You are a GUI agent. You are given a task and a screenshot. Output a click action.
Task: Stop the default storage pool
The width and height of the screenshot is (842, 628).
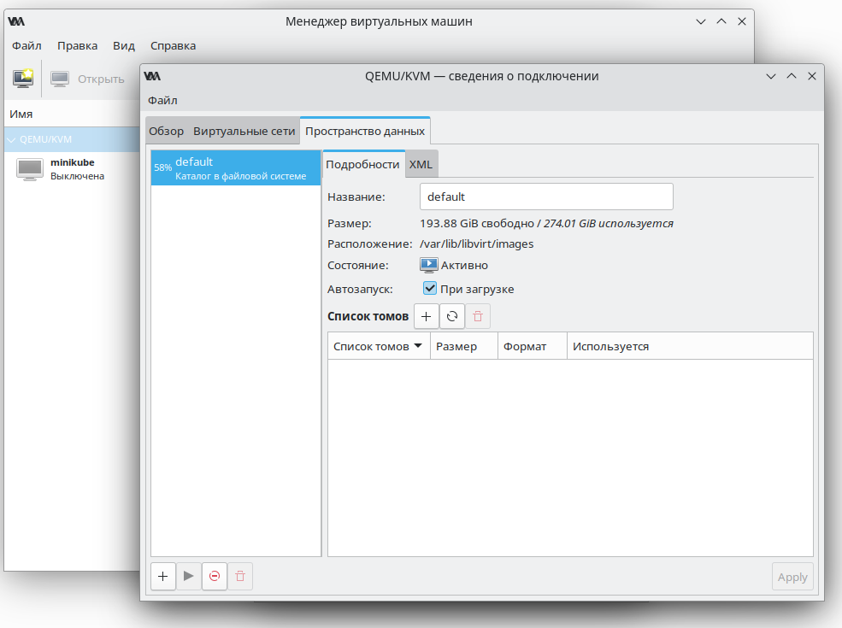(x=215, y=577)
